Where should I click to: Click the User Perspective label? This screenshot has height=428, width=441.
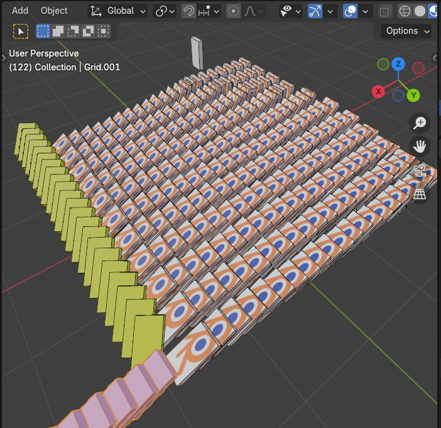click(44, 53)
